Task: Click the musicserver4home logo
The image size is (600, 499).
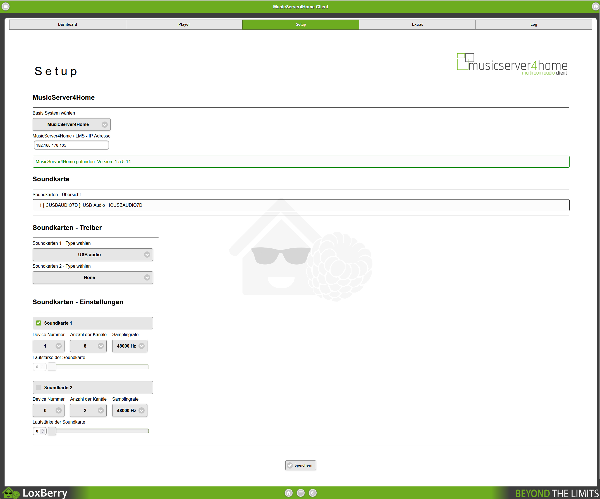Action: [x=512, y=64]
